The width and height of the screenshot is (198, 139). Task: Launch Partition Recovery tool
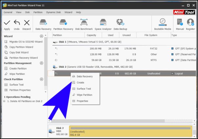point(63,23)
